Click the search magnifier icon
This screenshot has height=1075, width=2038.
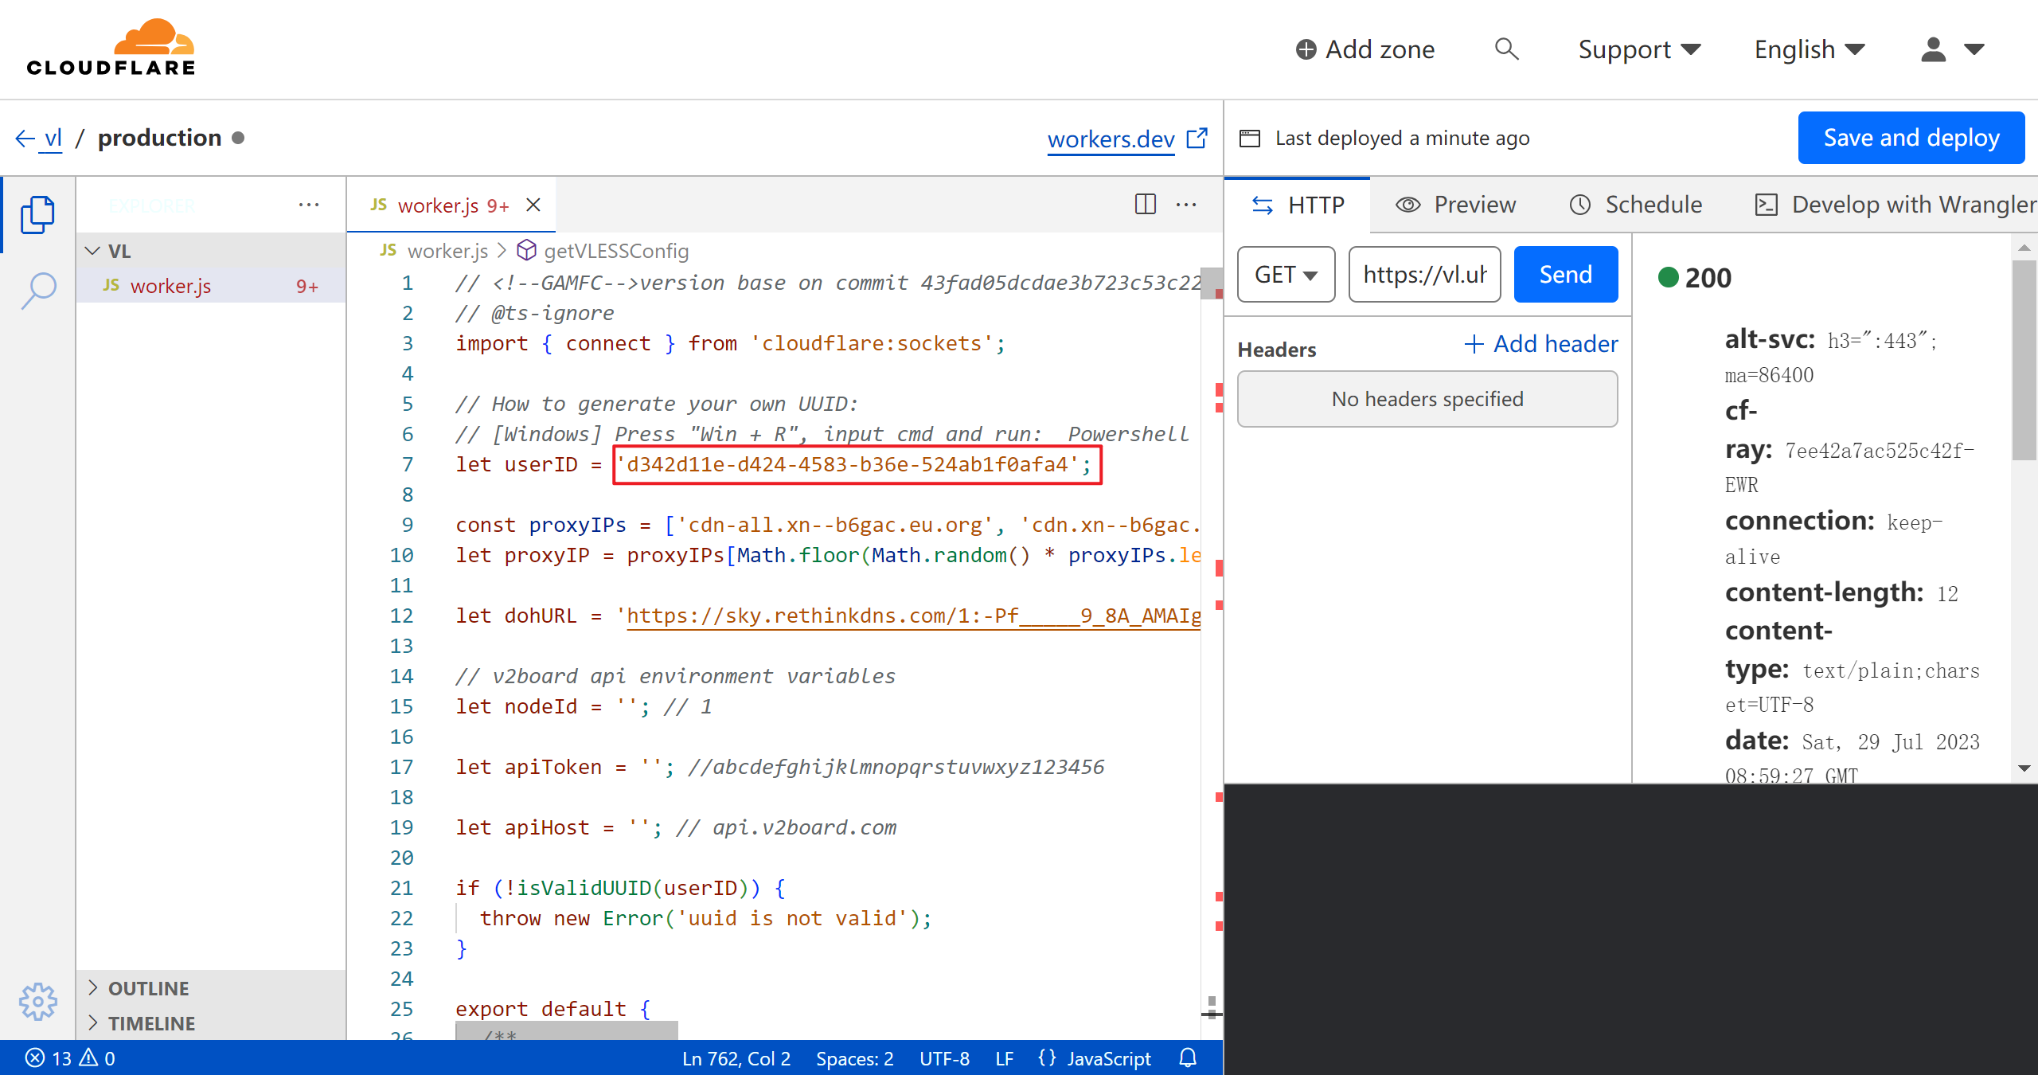(x=1505, y=49)
